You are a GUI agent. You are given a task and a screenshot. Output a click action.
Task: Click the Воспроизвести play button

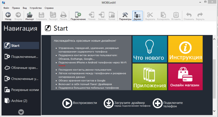pyautogui.click(x=67, y=103)
